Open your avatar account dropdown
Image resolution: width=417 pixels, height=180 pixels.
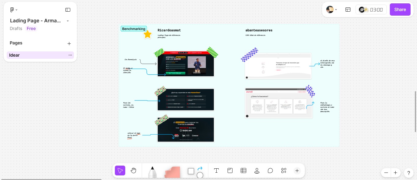(332, 9)
